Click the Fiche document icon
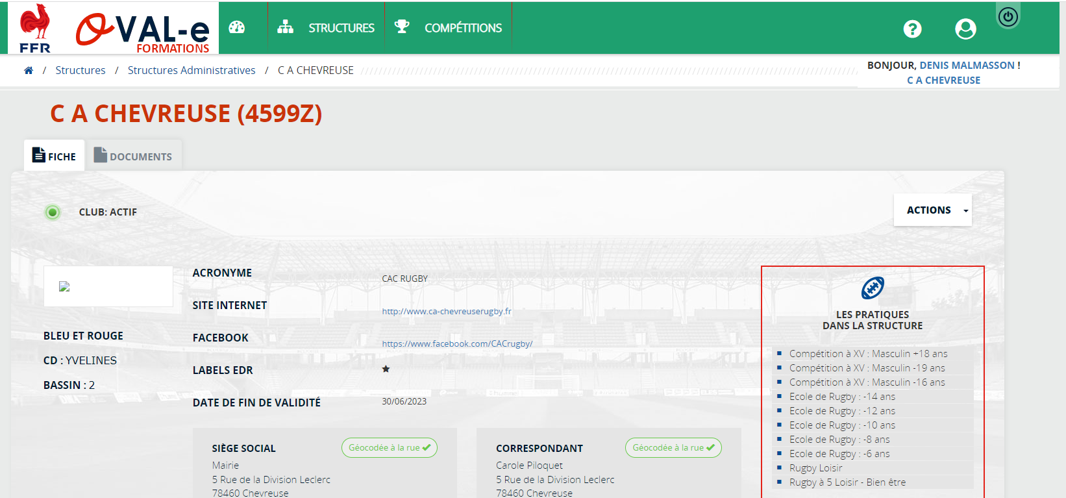1066x498 pixels. (x=39, y=155)
